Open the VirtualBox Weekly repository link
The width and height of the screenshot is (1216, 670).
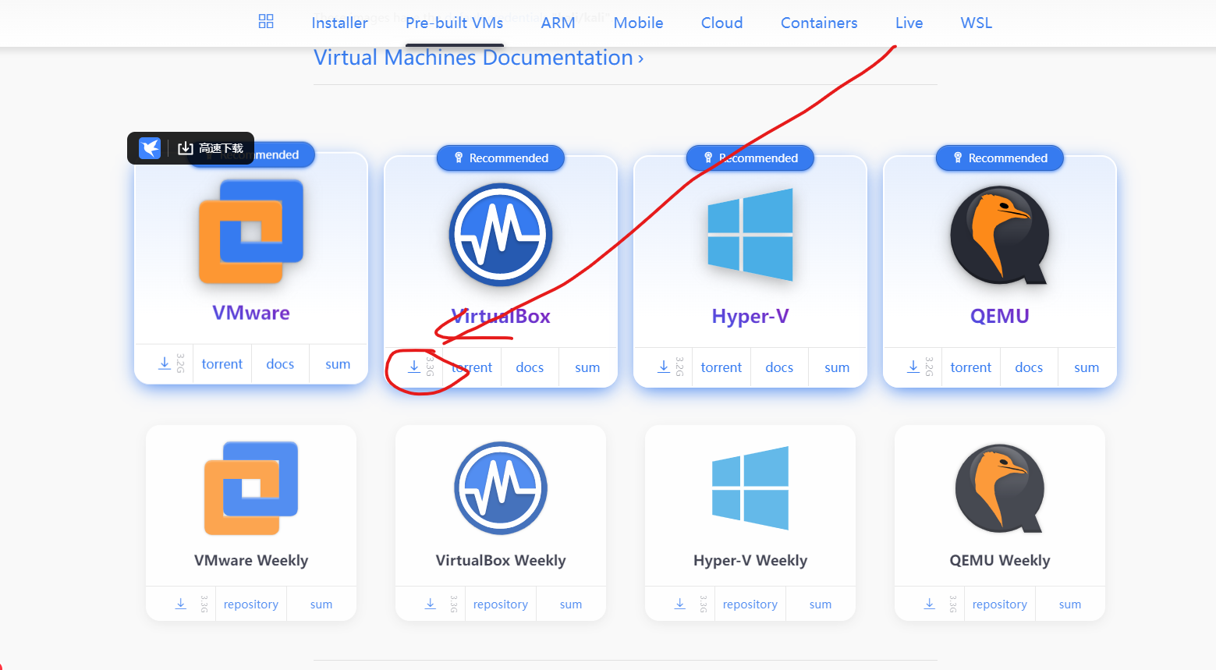[501, 604]
